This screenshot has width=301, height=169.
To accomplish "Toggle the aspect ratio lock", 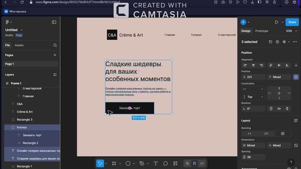I will (296, 146).
